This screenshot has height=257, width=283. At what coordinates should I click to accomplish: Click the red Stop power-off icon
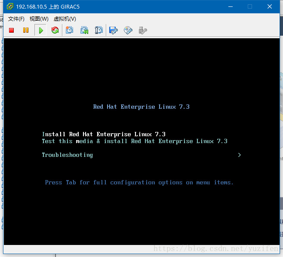[11, 30]
